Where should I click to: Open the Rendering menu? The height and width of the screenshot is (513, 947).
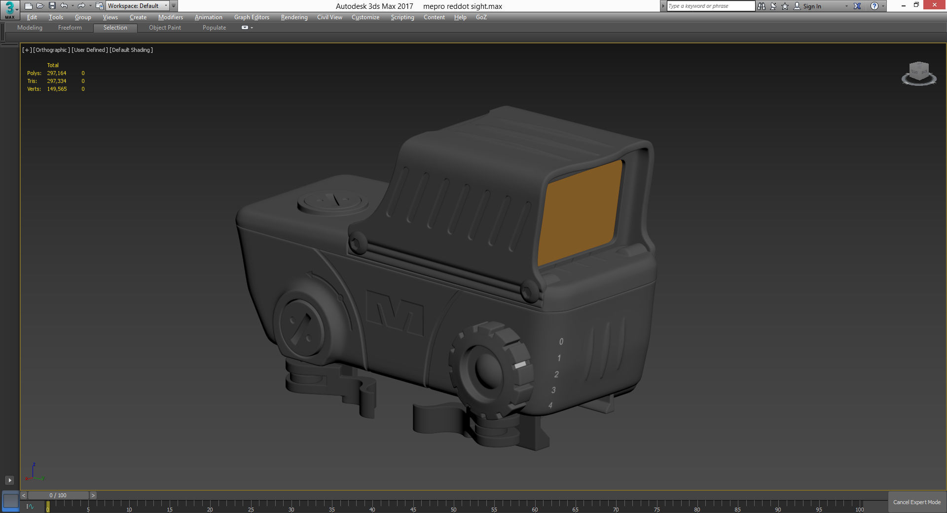[293, 17]
